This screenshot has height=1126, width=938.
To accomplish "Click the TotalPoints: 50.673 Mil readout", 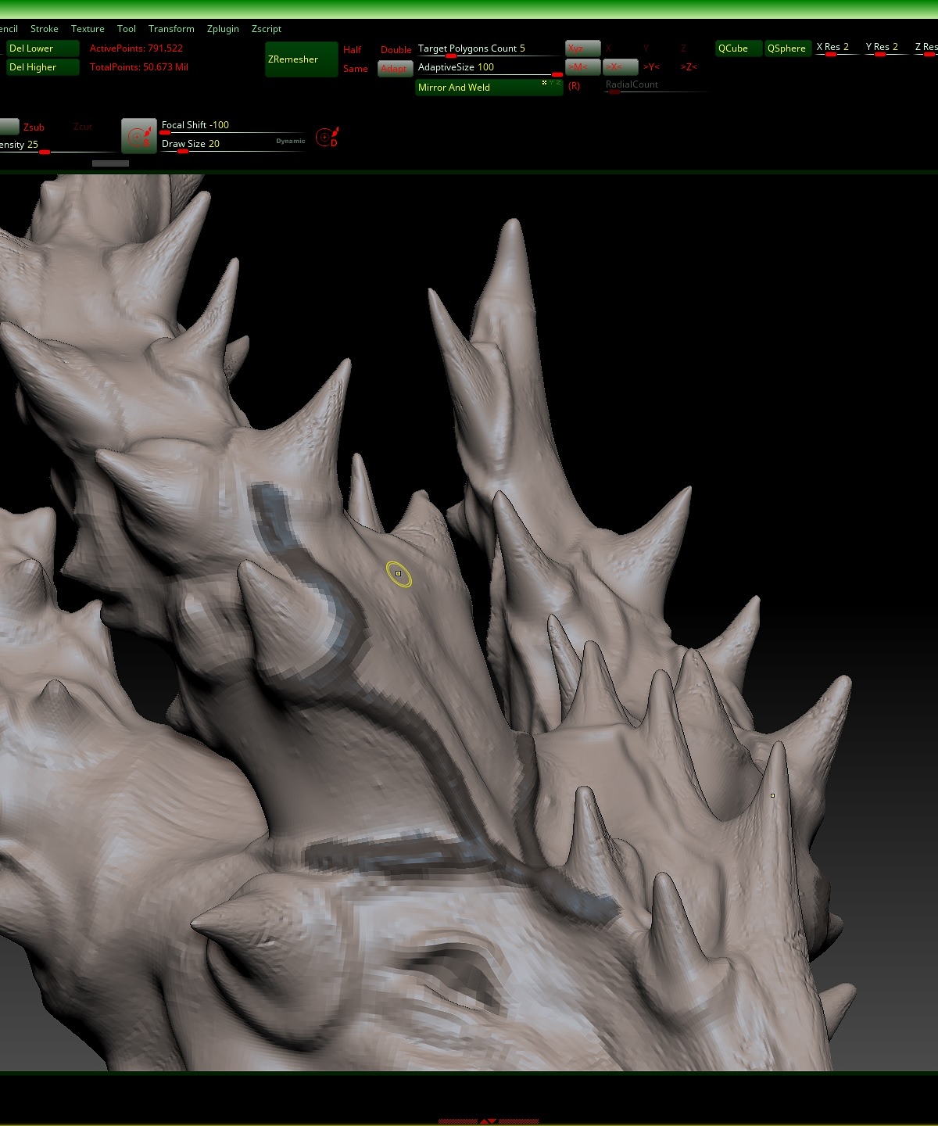I will (139, 67).
